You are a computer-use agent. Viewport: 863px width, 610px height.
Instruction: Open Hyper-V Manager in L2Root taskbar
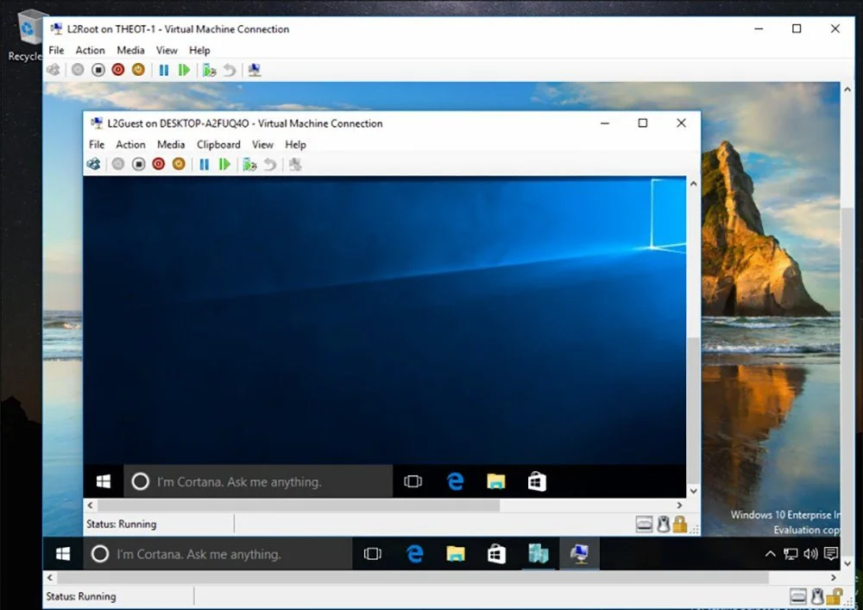pyautogui.click(x=539, y=553)
